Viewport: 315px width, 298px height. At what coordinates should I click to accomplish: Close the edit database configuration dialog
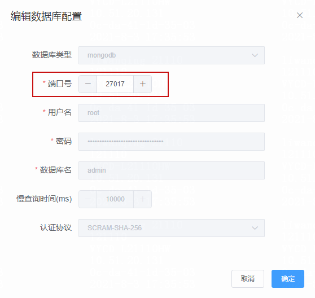pyautogui.click(x=300, y=15)
